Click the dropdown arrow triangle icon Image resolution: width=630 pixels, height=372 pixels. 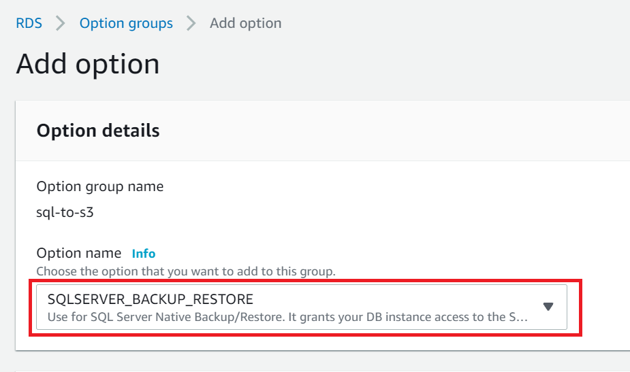pyautogui.click(x=548, y=307)
